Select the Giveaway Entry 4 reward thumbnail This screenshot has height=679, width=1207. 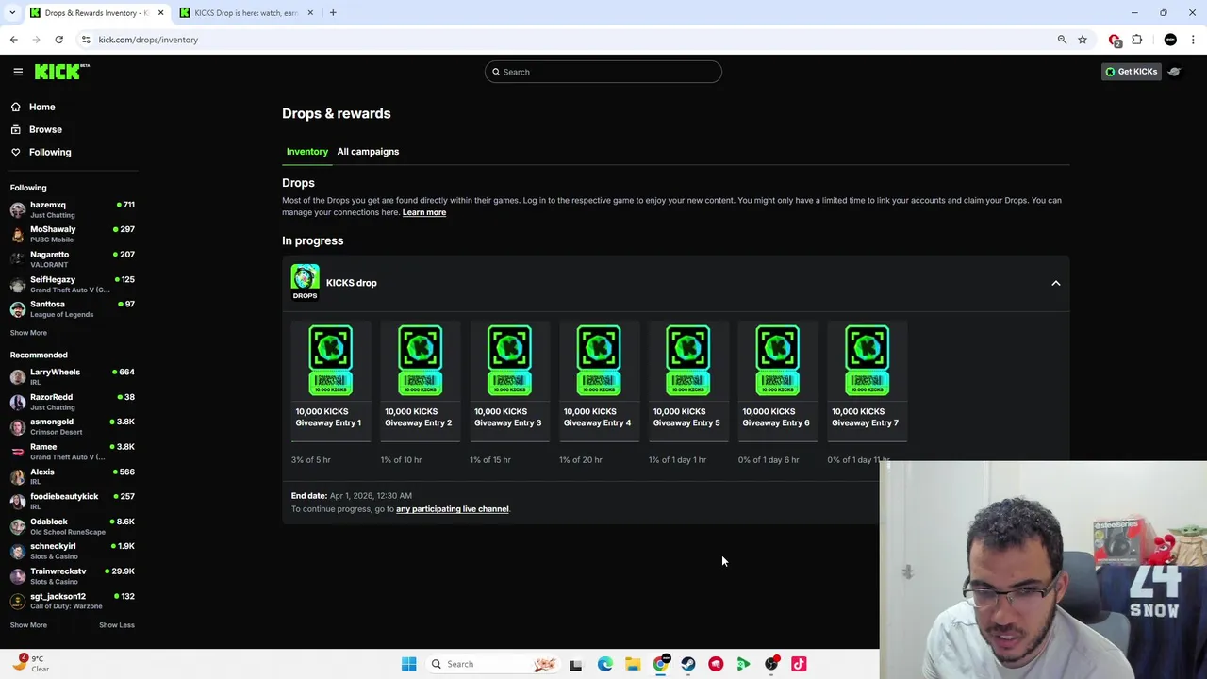[599, 359]
